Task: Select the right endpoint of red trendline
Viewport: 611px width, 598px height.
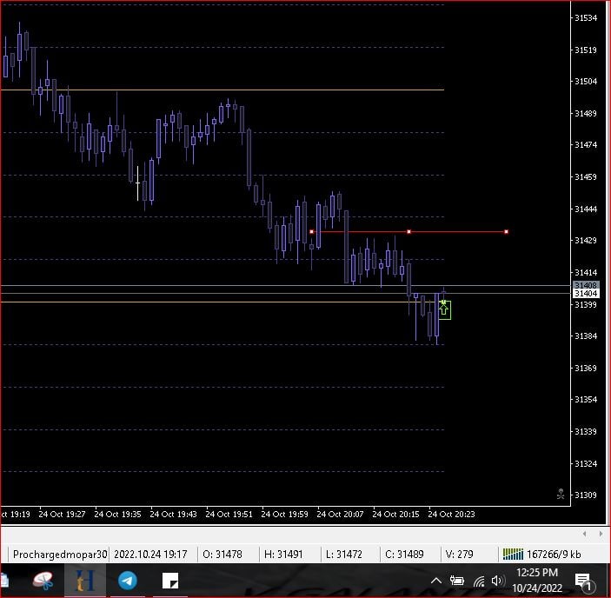Action: [506, 231]
